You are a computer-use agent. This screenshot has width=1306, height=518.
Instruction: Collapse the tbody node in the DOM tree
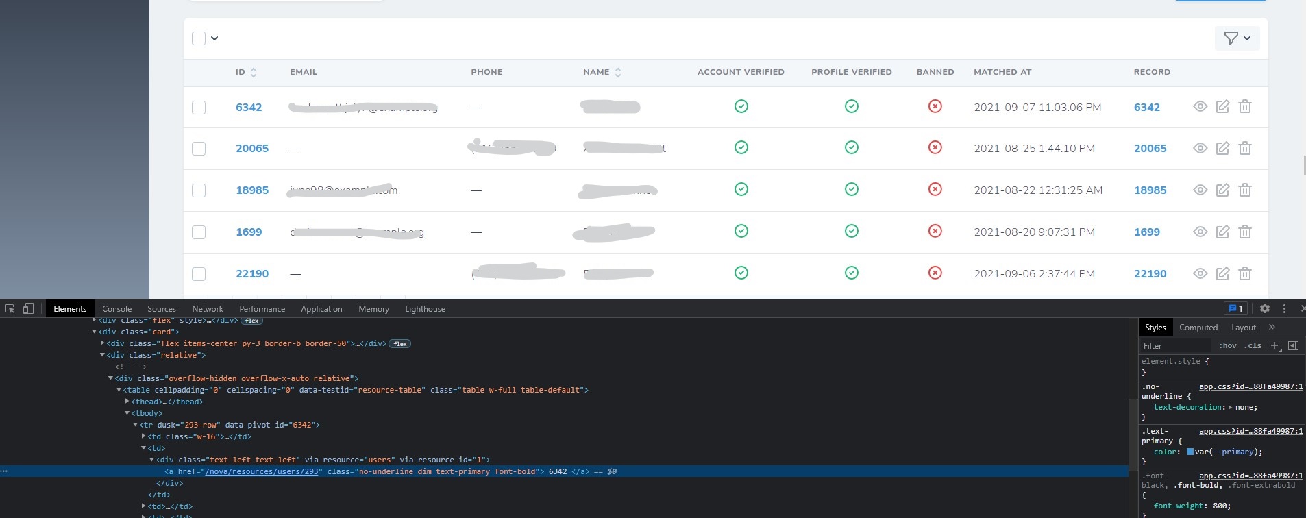[127, 413]
